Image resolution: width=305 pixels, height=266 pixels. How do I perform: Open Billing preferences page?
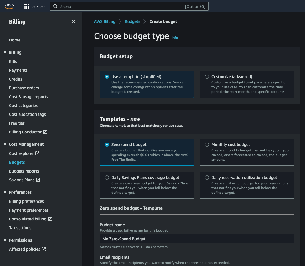pos(26,202)
